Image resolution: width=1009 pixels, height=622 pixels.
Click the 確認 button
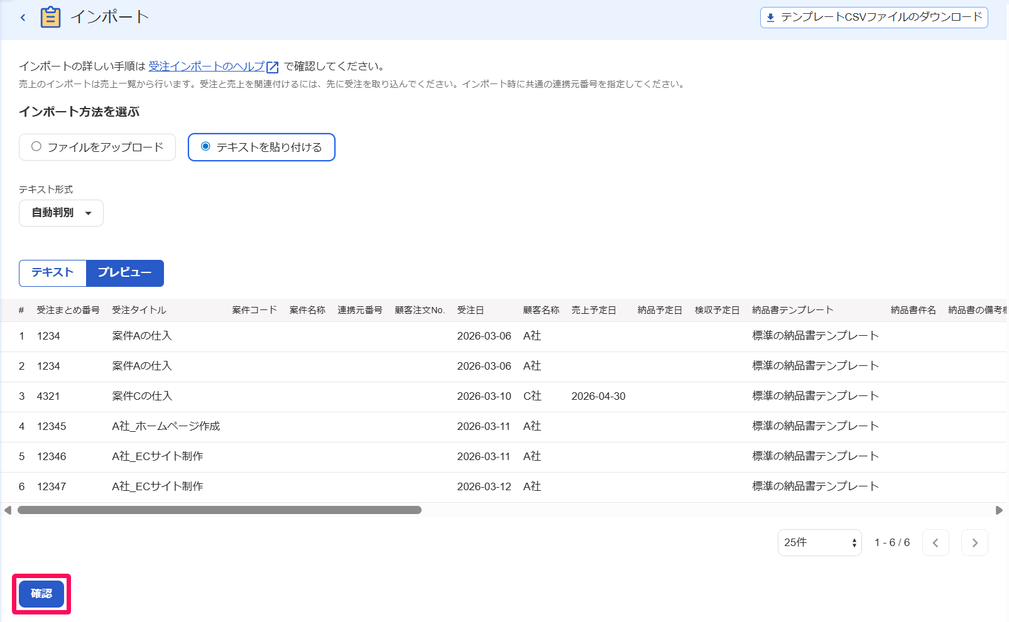point(41,594)
